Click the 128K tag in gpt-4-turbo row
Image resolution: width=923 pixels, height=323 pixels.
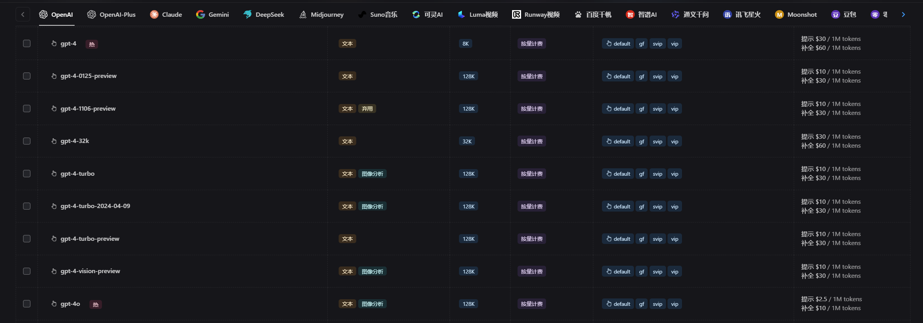468,174
